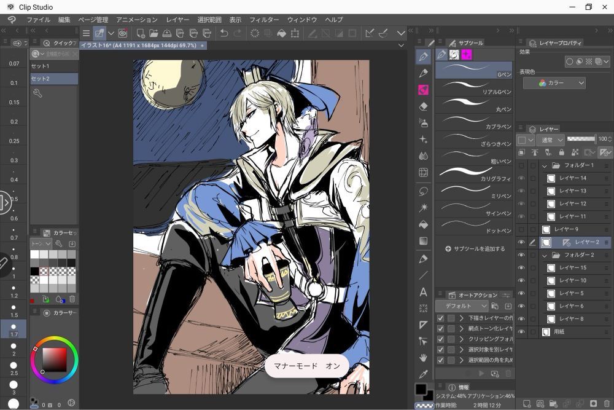Viewport: 614px width, 410px height.
Task: Collapse フォルダー 2 in the layer list
Action: click(544, 256)
